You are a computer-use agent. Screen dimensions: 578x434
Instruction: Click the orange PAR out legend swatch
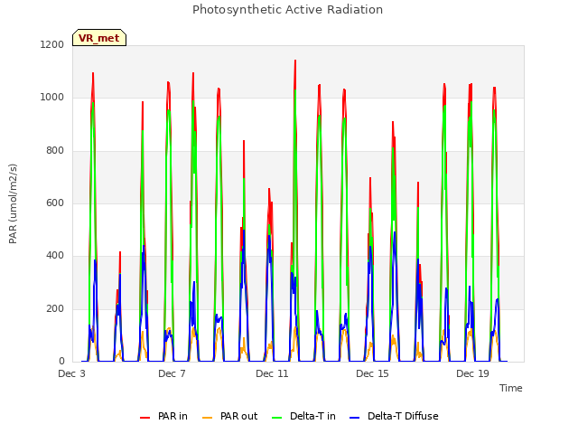click(x=207, y=418)
